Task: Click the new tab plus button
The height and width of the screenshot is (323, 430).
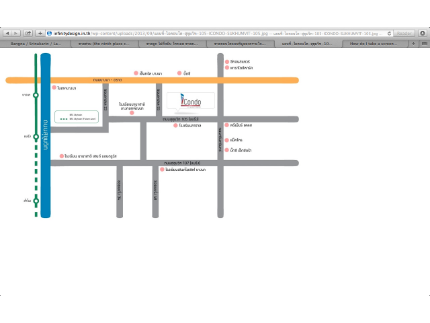Action: 413,43
